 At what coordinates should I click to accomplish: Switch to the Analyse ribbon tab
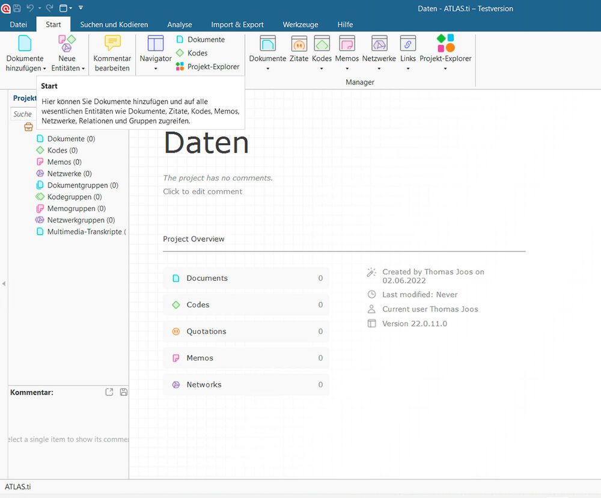tap(179, 25)
